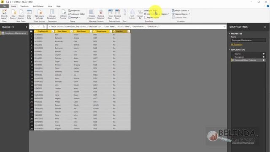Open query Properties in the ribbon
This screenshot has width=270, height=152.
pyautogui.click(x=74, y=11)
